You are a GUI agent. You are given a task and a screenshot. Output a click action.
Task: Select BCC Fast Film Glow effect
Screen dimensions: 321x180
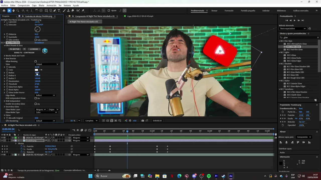(295, 49)
